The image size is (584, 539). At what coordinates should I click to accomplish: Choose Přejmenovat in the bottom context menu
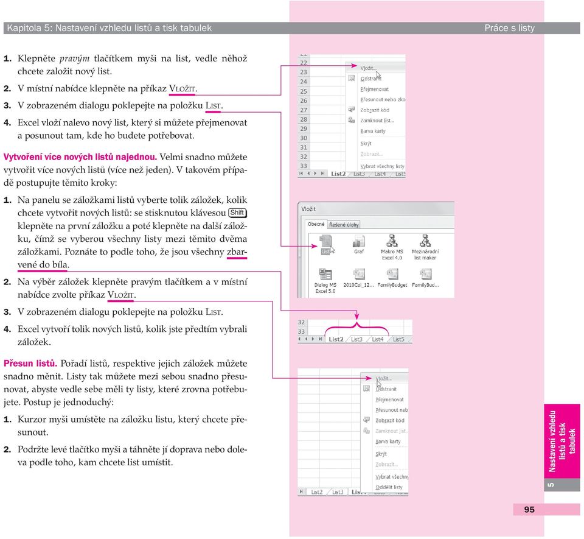[x=389, y=400]
